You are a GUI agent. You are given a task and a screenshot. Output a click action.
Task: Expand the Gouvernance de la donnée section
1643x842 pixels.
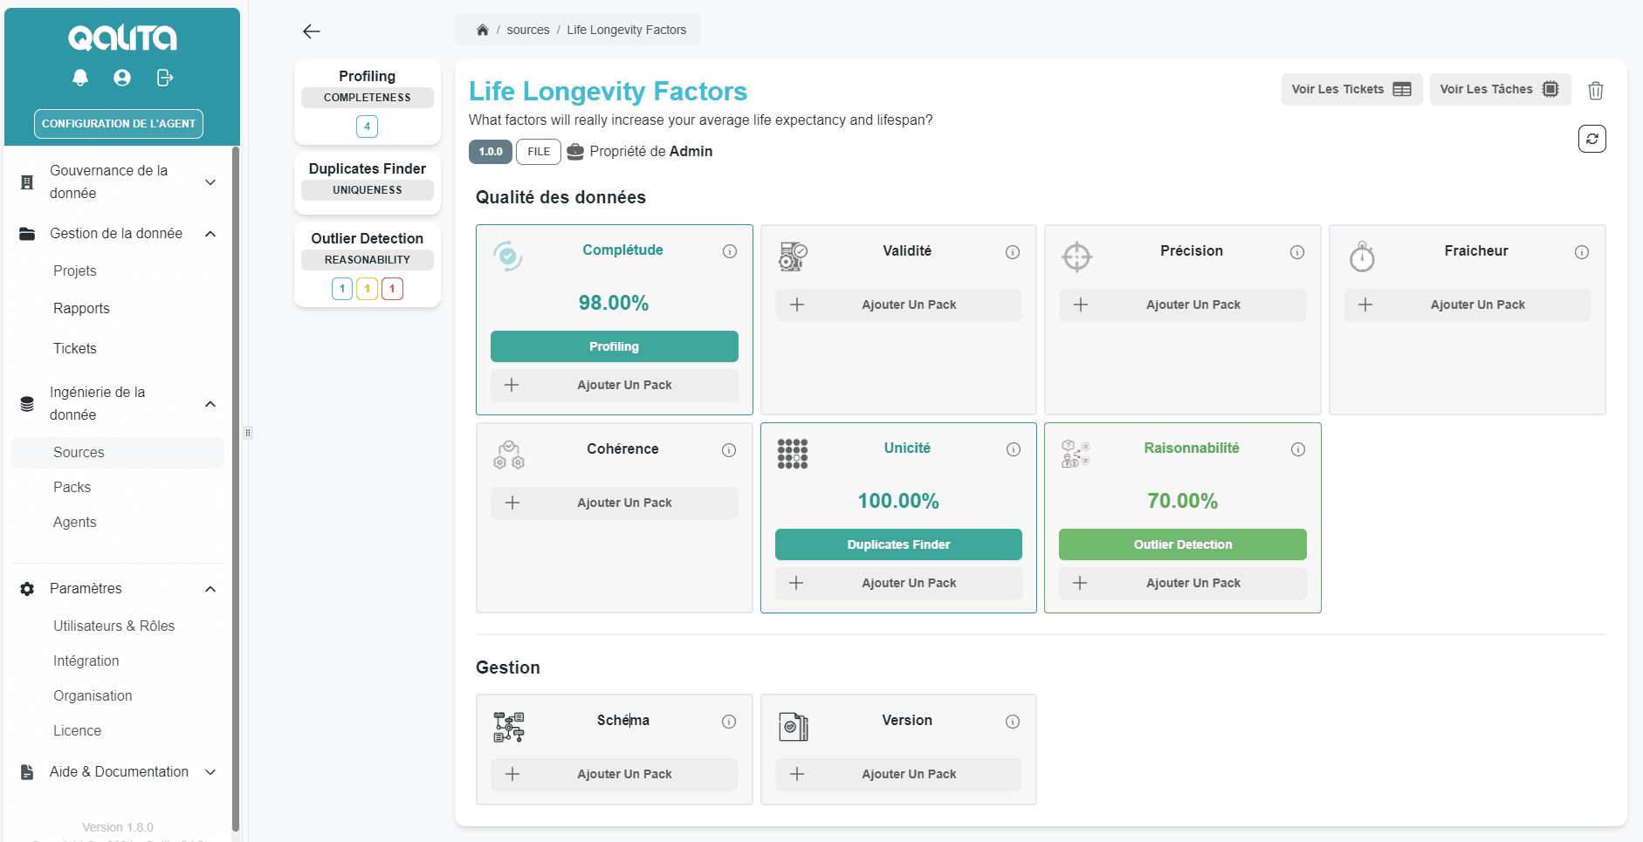tap(210, 181)
